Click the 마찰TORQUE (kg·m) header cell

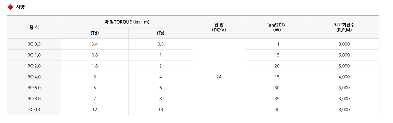point(127,22)
